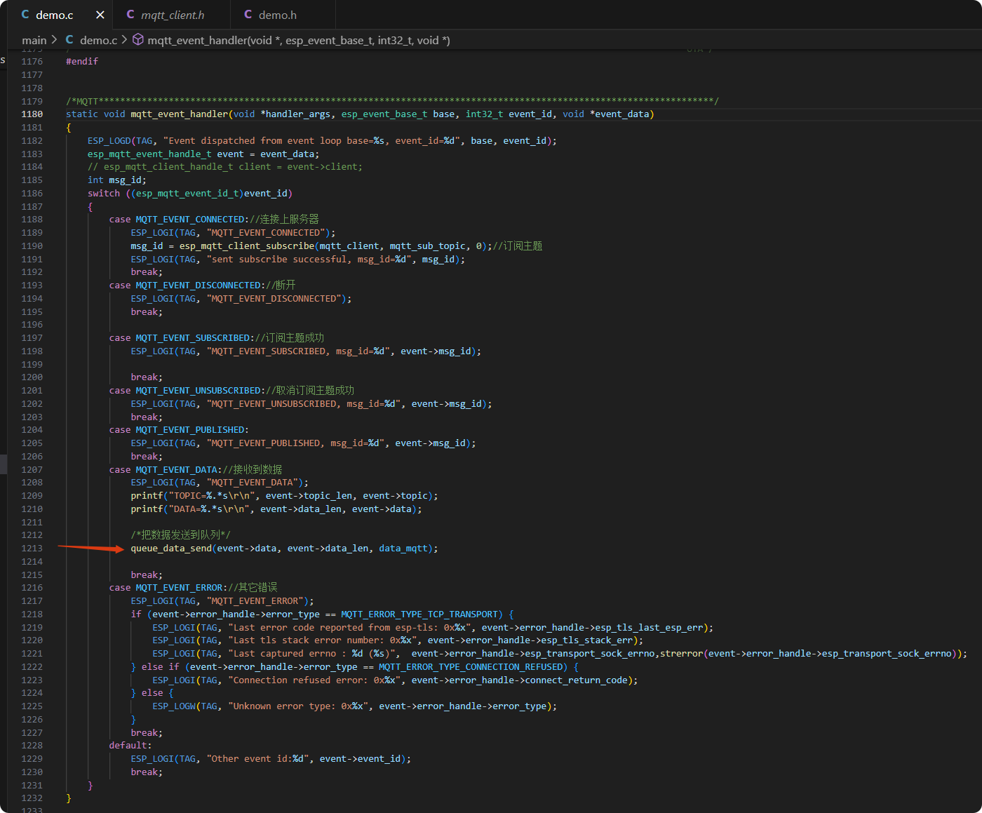Click the printf "DATA=%.*s\r\n" statement
Image resolution: width=982 pixels, height=813 pixels.
[x=276, y=509]
